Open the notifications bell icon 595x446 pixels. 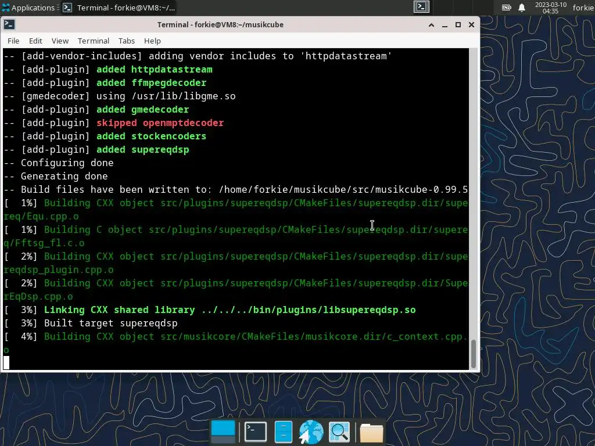[522, 8]
